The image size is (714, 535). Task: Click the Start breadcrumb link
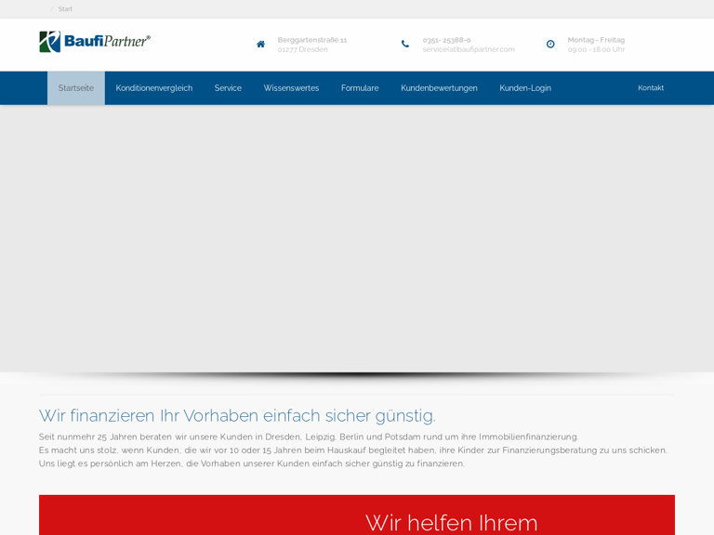[65, 9]
